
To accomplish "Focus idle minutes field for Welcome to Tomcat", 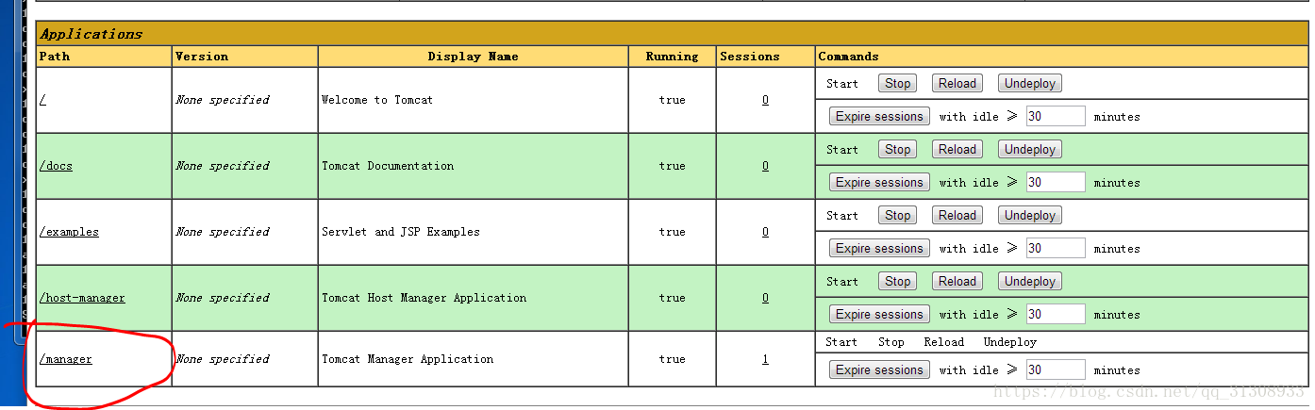I will coord(1056,117).
